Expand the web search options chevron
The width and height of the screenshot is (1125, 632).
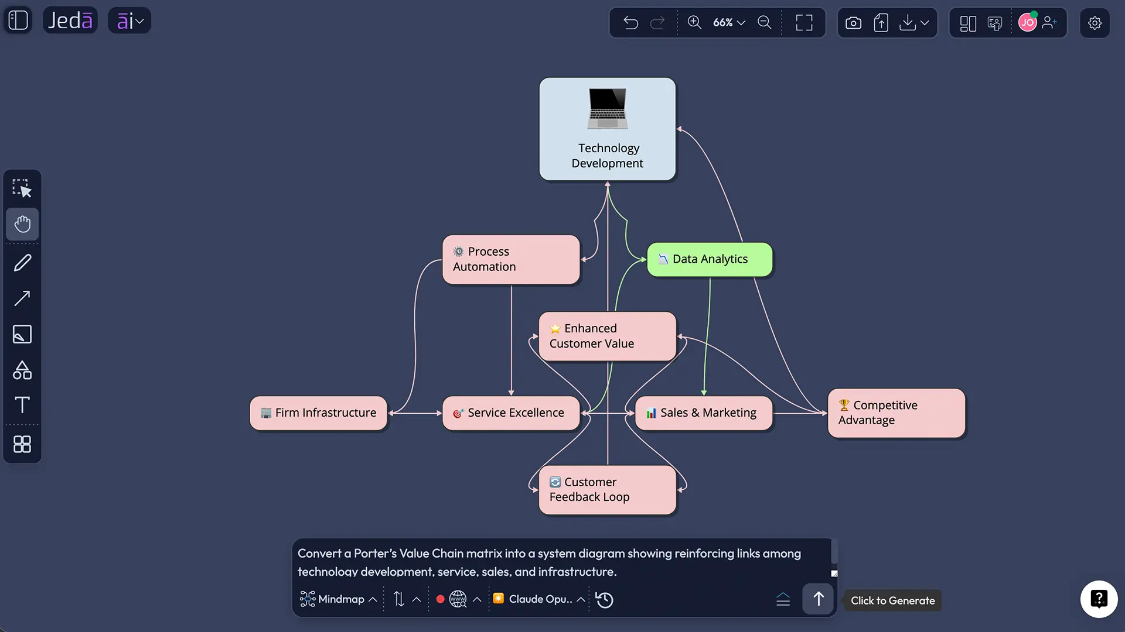click(477, 599)
